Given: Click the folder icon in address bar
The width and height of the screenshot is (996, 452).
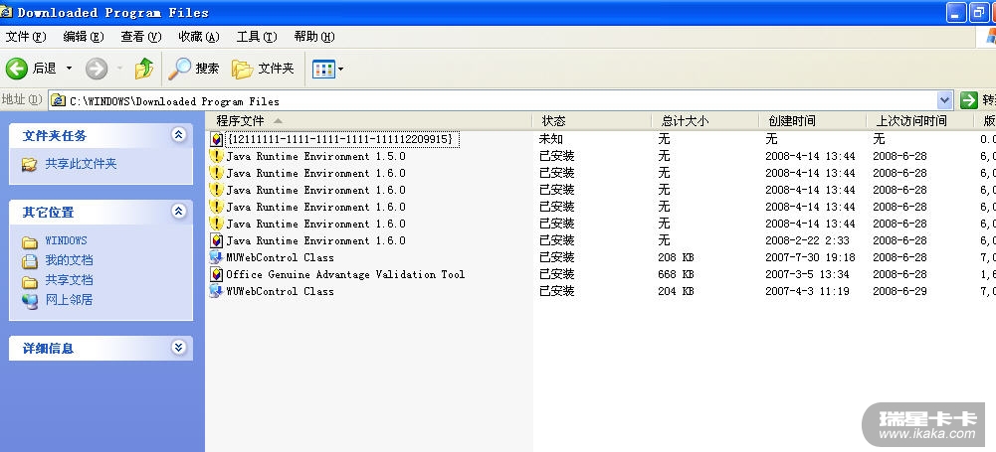Looking at the screenshot, I should (59, 100).
